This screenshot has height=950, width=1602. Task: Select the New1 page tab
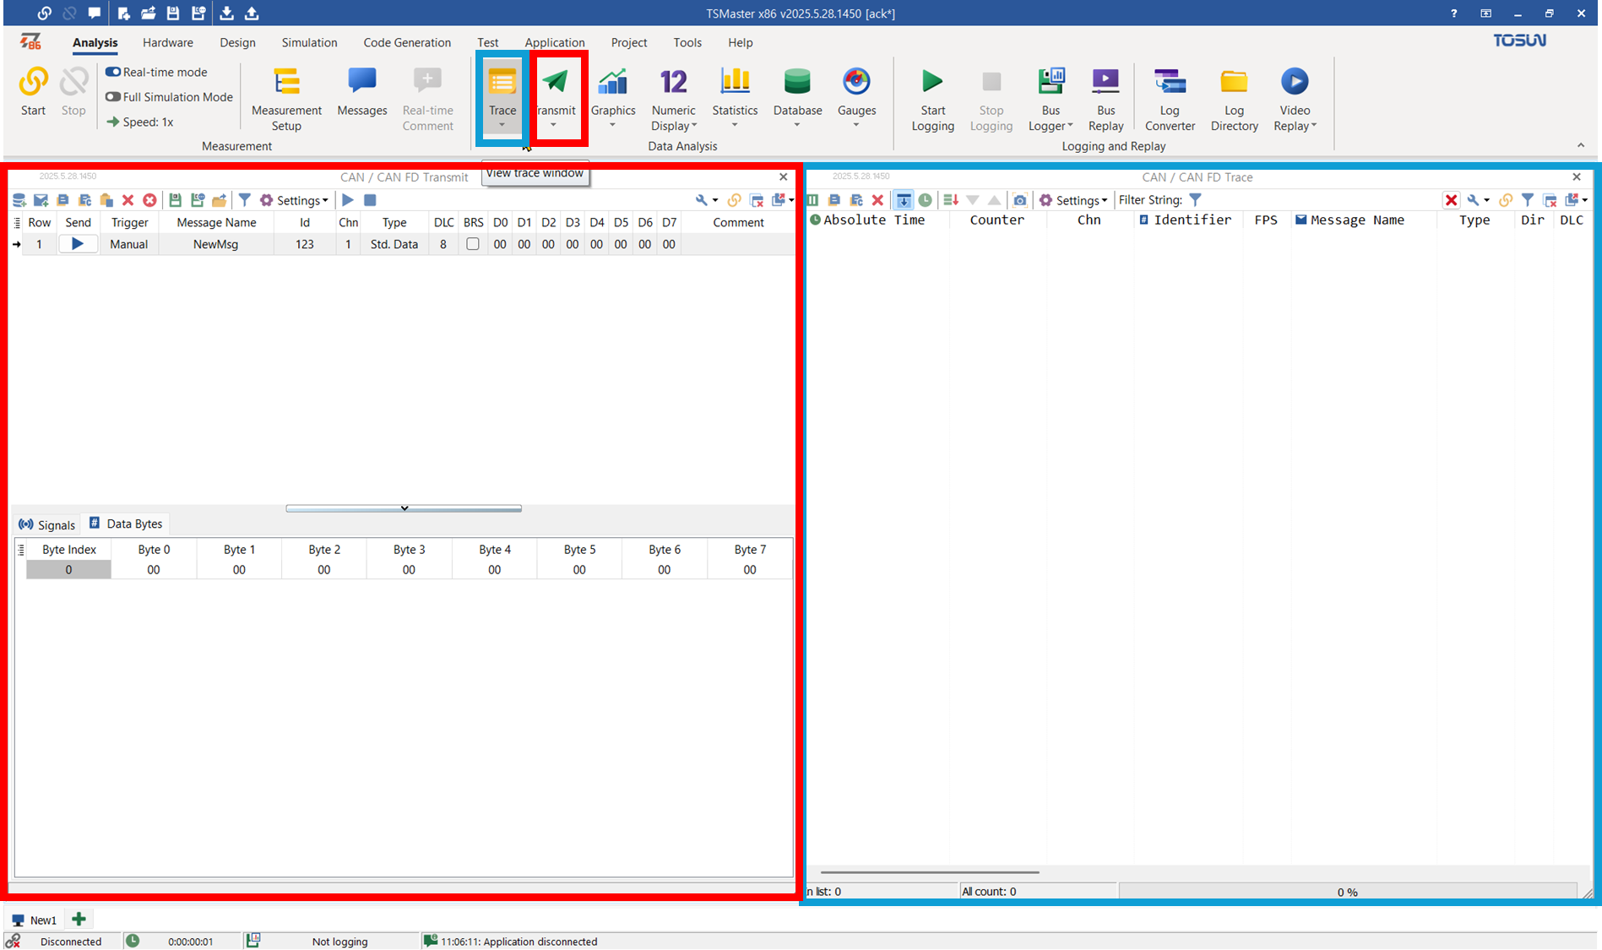35,920
